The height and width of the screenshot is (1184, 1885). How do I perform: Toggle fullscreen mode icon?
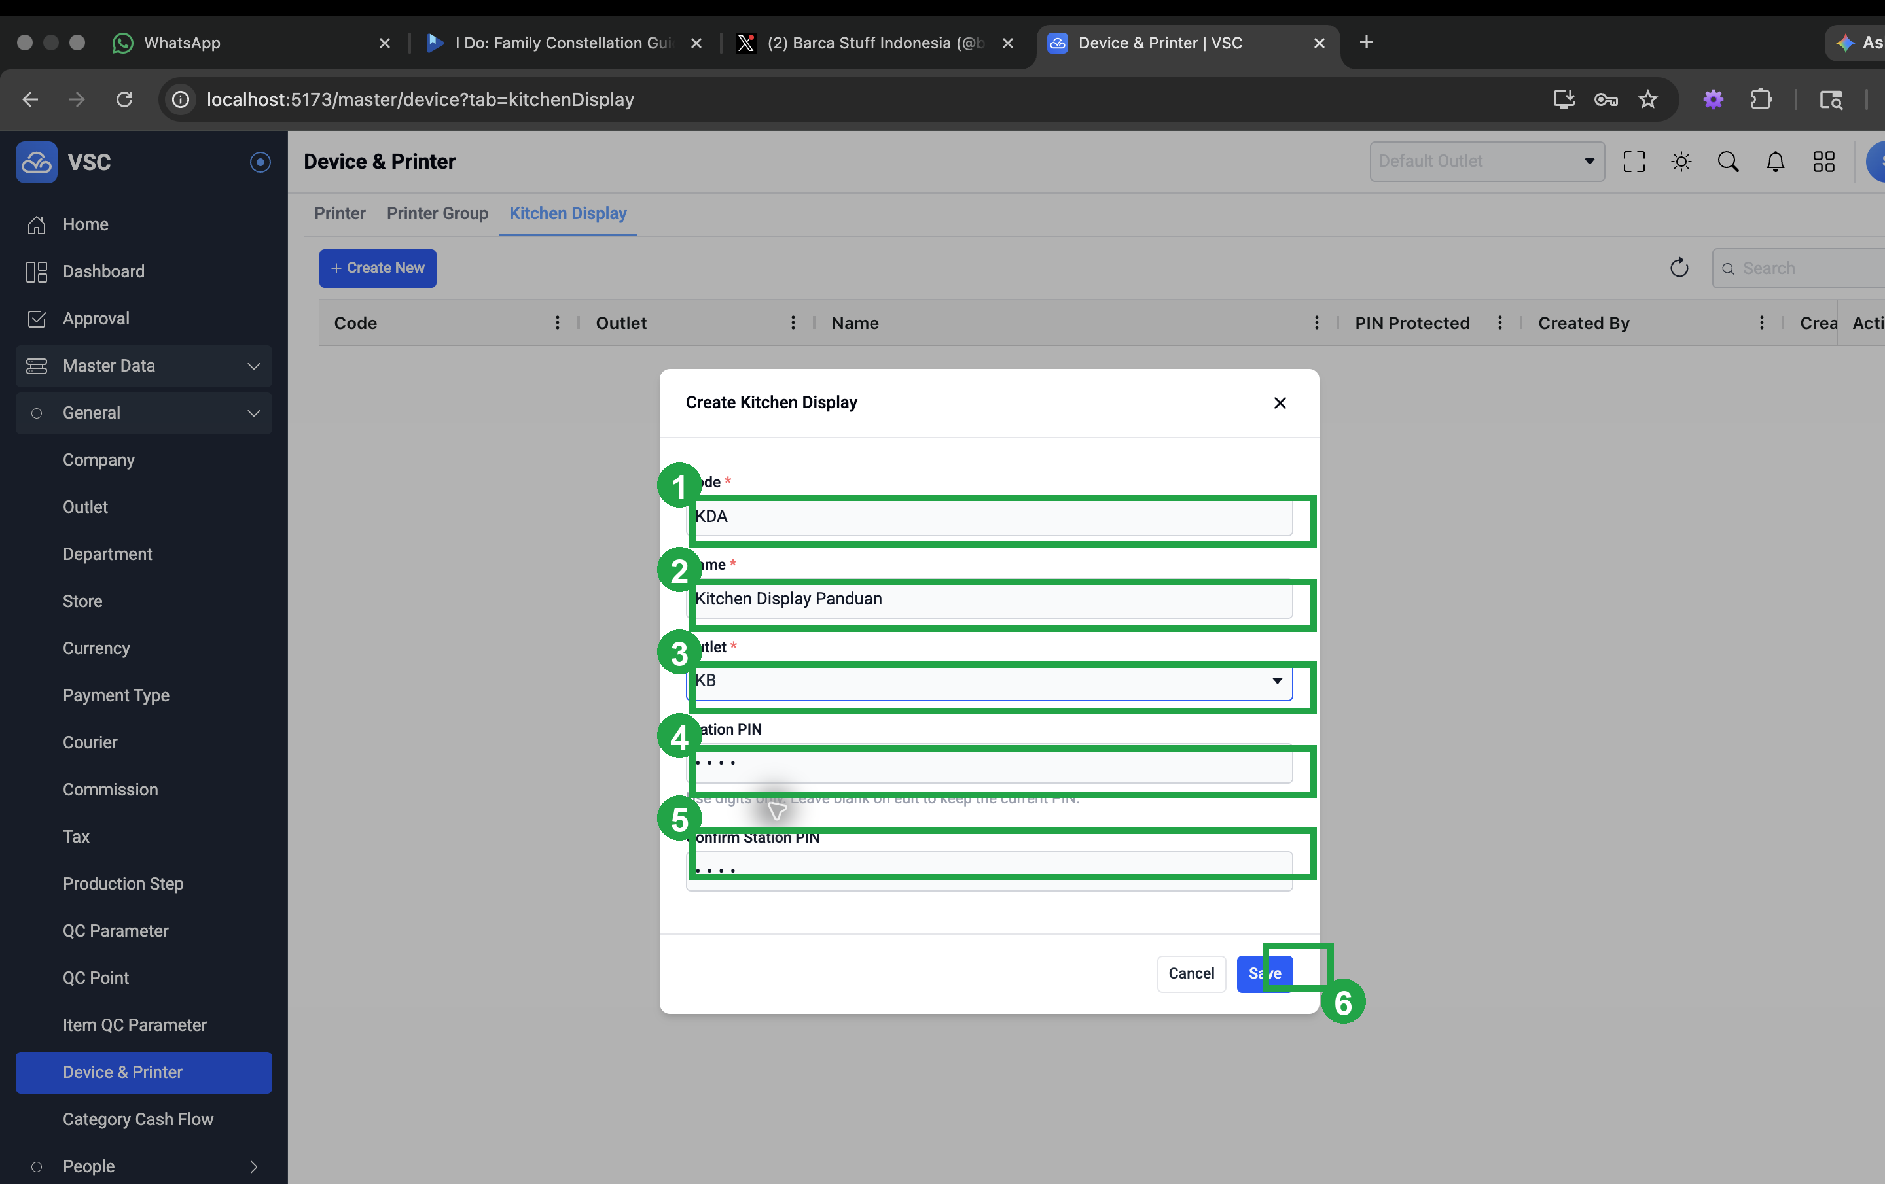1634,161
